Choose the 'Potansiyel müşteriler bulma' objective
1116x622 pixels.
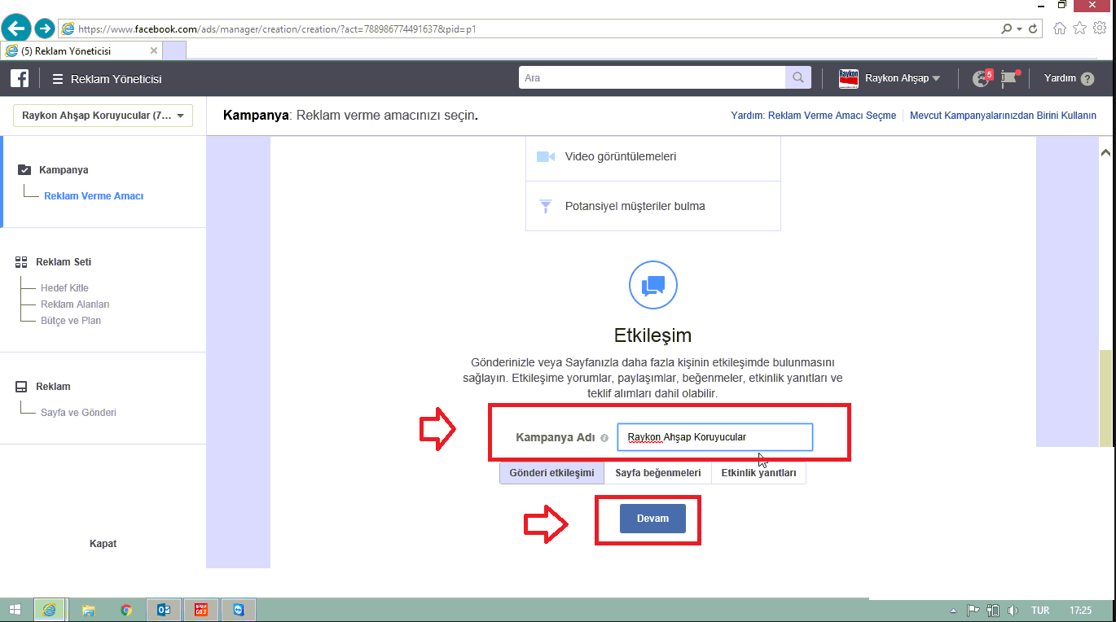[653, 206]
